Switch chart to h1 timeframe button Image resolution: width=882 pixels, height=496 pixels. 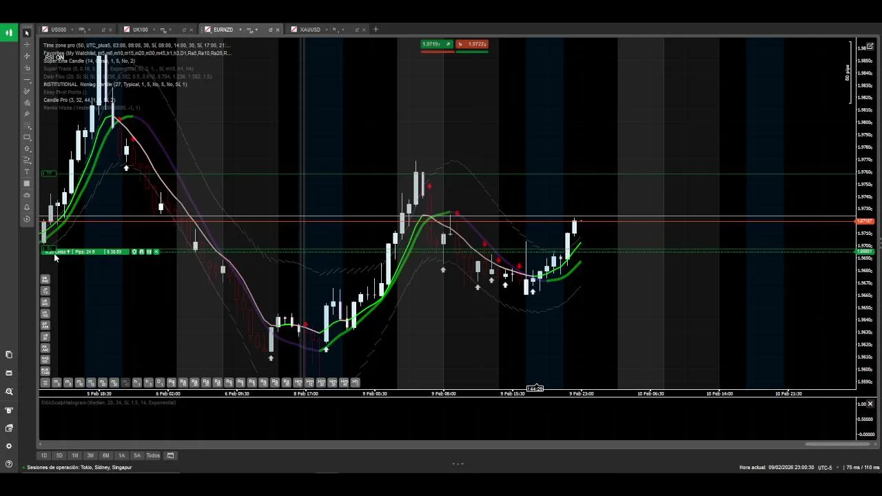coord(136,382)
